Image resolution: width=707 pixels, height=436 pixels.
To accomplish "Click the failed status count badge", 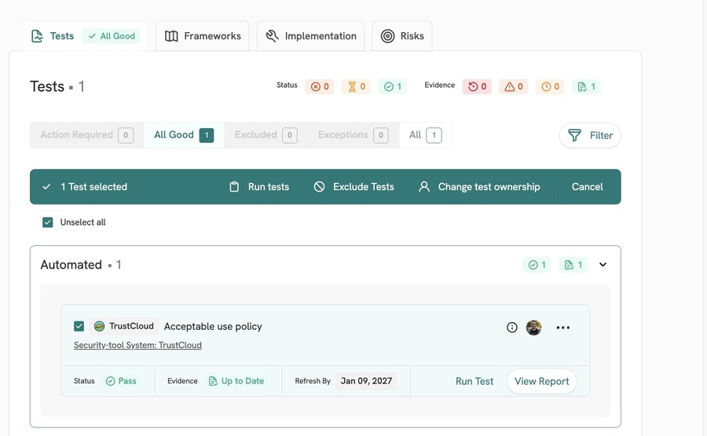I will (x=320, y=86).
